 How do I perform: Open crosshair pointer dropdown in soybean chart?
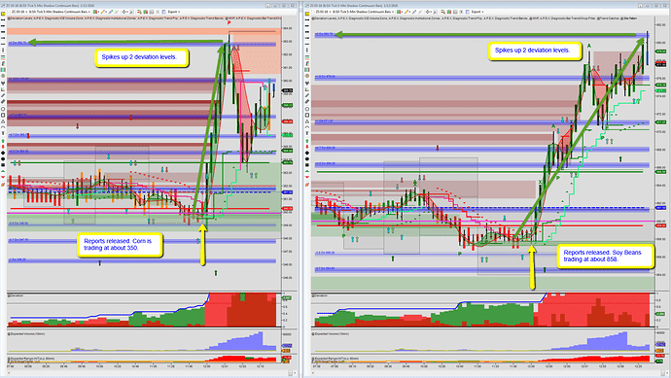point(428,12)
